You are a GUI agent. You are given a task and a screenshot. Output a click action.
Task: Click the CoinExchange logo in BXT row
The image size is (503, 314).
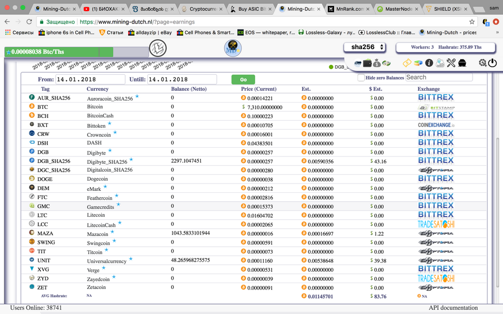pos(436,125)
